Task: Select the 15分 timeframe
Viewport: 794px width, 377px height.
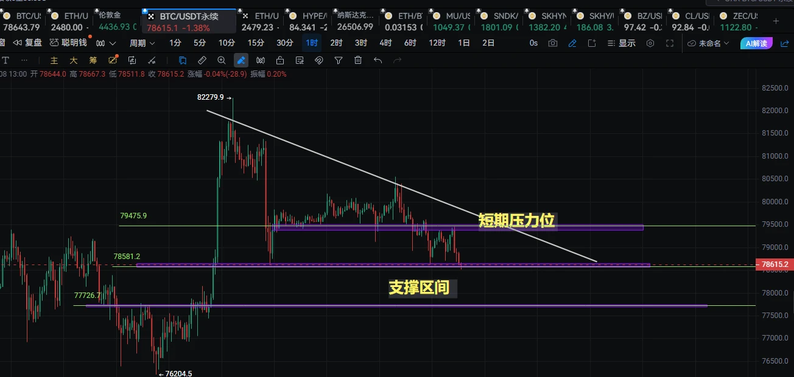Action: [x=256, y=43]
